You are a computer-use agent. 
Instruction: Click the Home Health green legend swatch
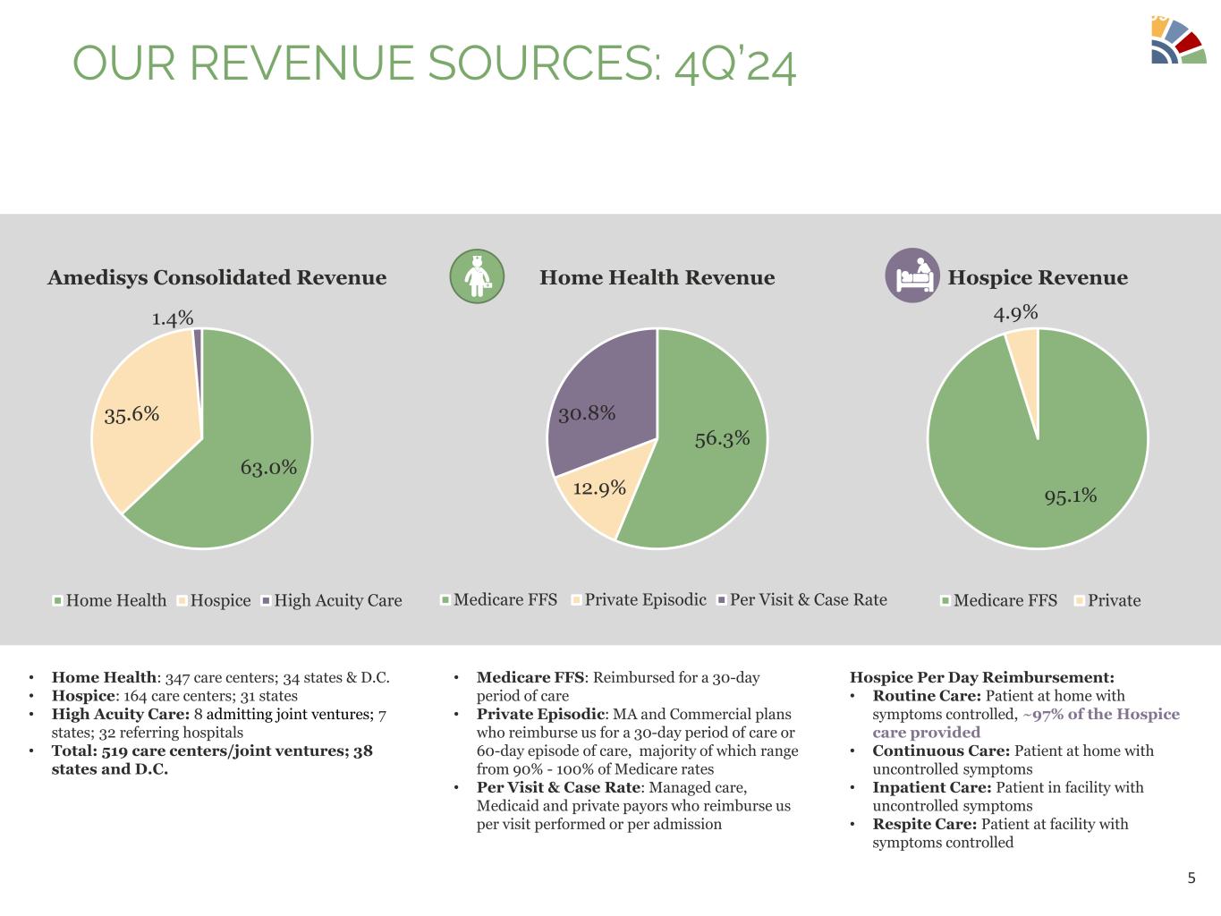click(x=58, y=600)
